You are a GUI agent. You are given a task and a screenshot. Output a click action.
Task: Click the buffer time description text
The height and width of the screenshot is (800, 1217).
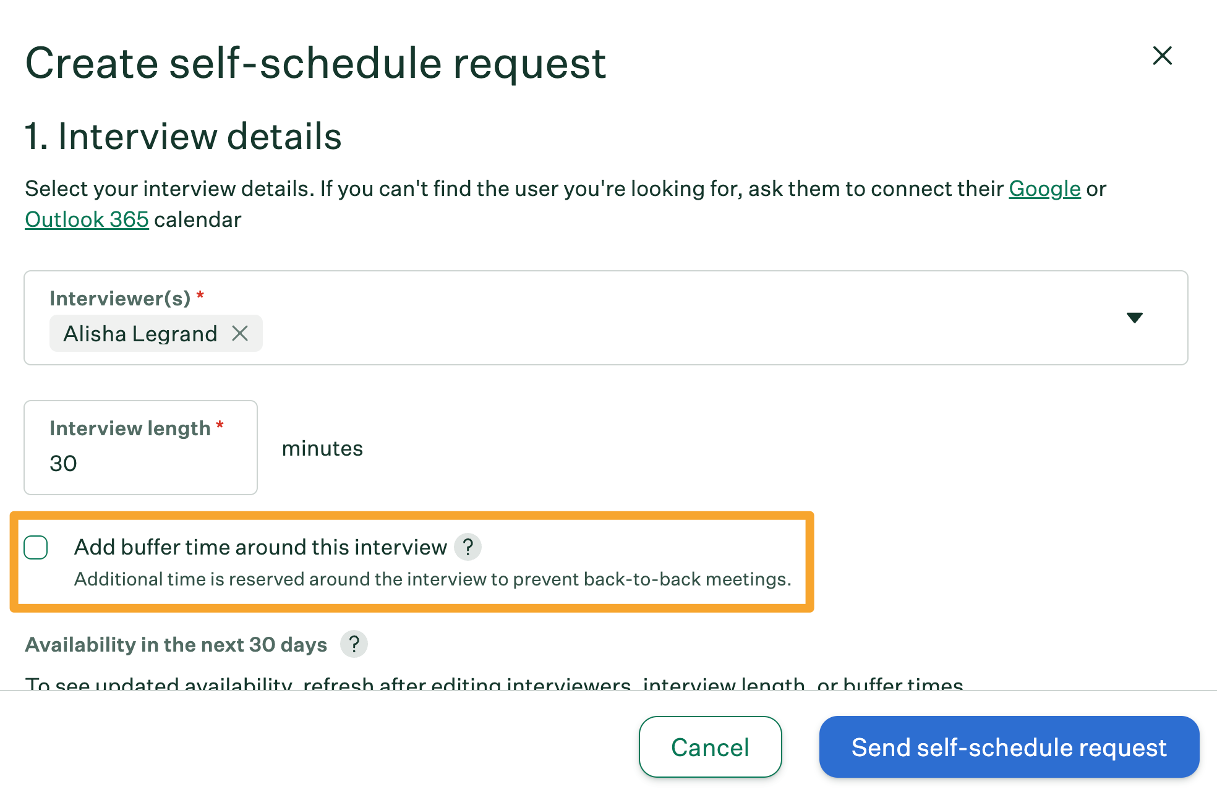(x=432, y=579)
